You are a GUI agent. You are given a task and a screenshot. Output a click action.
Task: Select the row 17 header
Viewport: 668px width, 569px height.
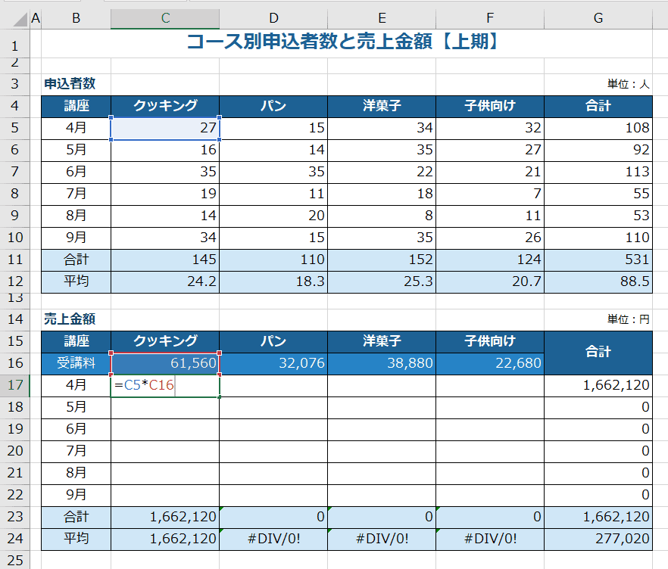click(x=14, y=385)
